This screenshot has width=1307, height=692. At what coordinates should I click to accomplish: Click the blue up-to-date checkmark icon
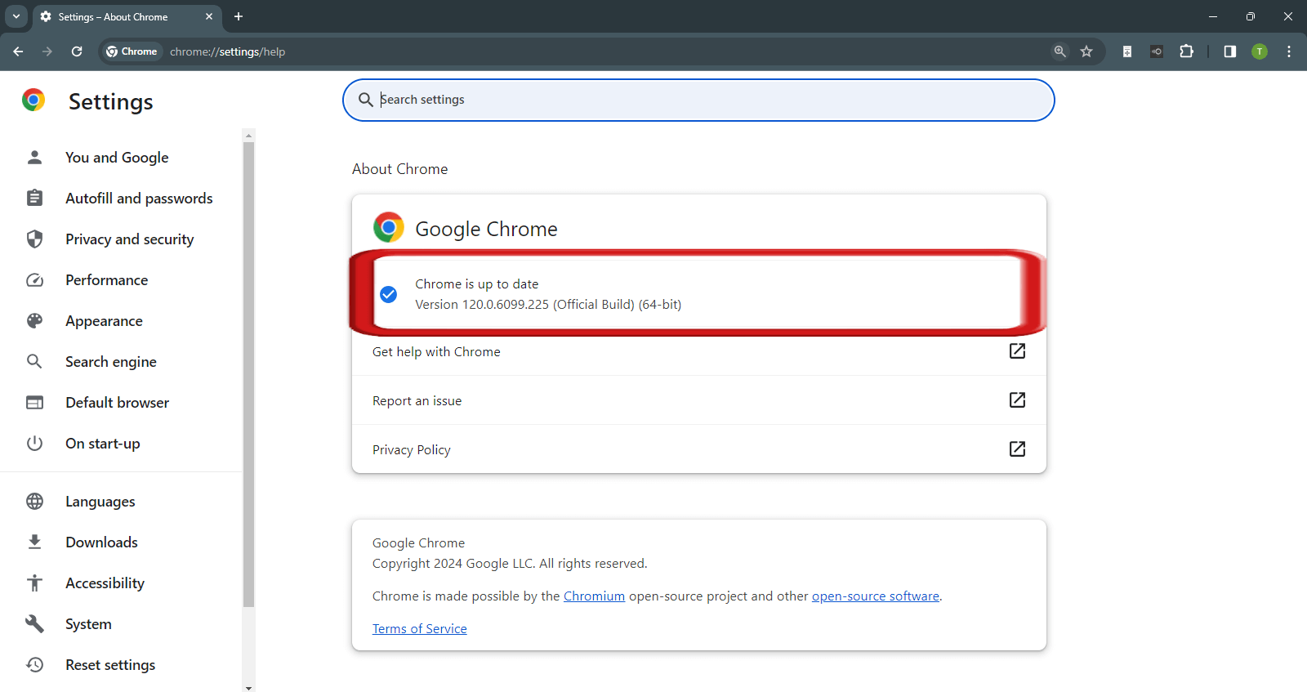coord(389,294)
